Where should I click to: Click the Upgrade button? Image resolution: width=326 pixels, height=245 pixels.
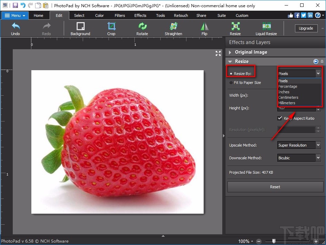click(x=306, y=28)
